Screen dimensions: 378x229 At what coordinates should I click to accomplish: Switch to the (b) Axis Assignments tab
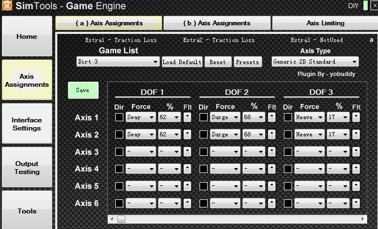[216, 23]
